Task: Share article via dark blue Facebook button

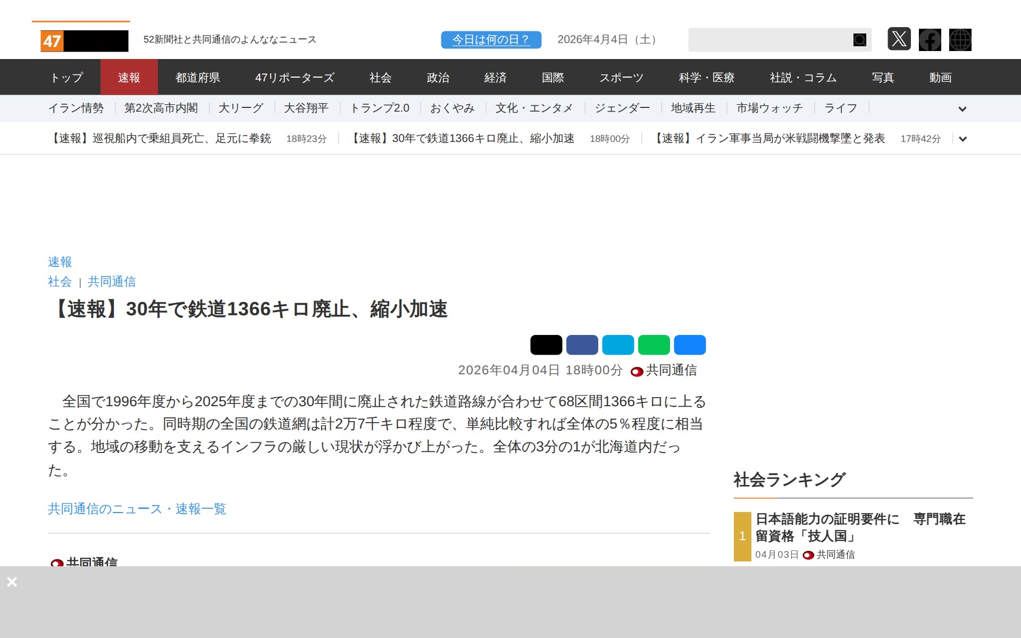Action: [582, 345]
